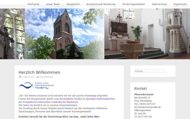Click the Evang.-Luth. Kirchengemeinde Norderney logo
This screenshot has height=119, width=190.
click(x=36, y=86)
